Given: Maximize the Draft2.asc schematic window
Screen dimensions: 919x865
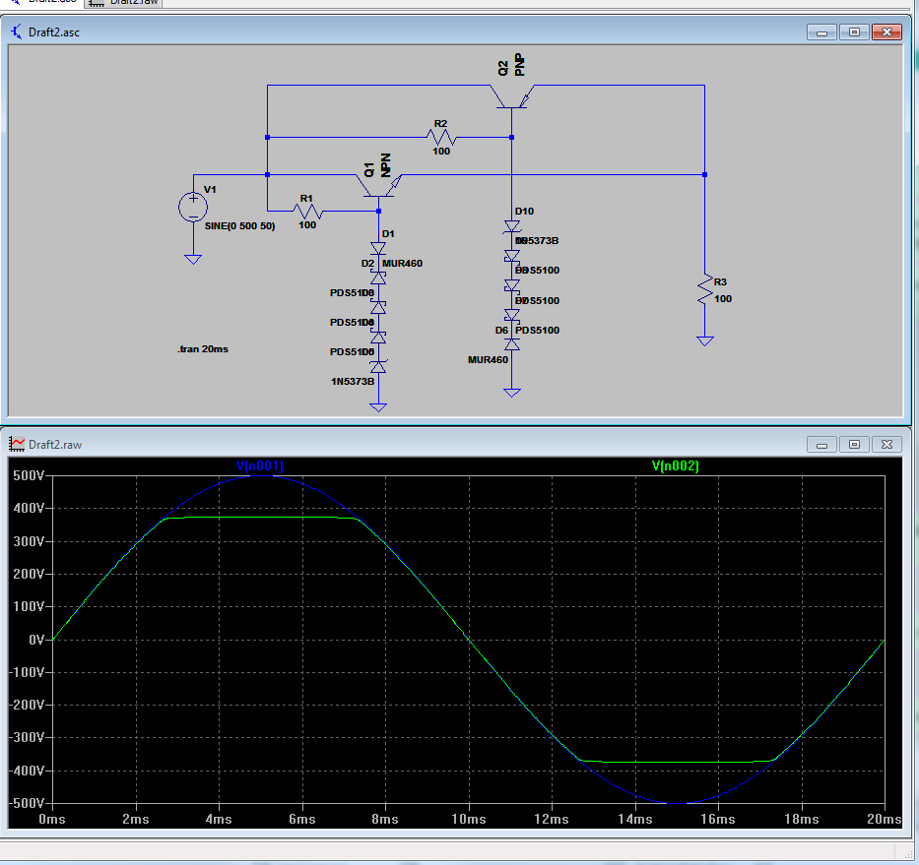Looking at the screenshot, I should pos(854,32).
